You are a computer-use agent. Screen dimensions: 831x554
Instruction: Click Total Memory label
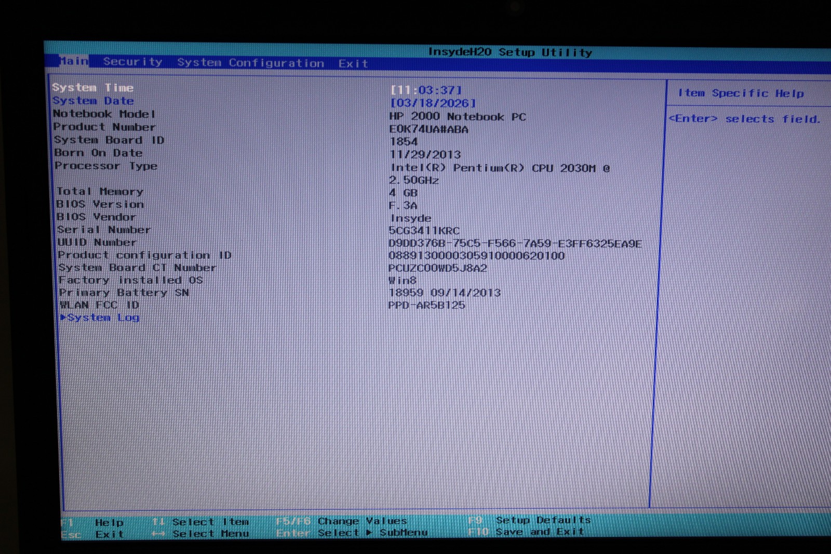100,192
